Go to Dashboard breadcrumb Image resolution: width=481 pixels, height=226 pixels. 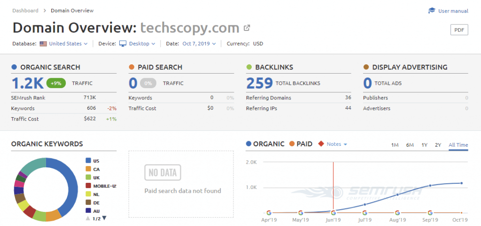click(25, 10)
